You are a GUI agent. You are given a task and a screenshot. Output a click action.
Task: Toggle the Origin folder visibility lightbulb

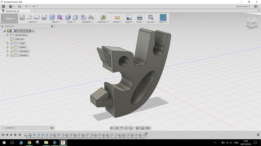11,43
